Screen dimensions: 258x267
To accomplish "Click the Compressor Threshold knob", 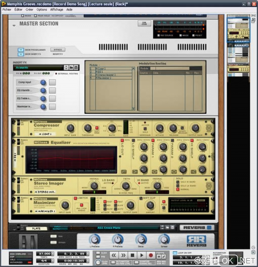I will point(88,128).
